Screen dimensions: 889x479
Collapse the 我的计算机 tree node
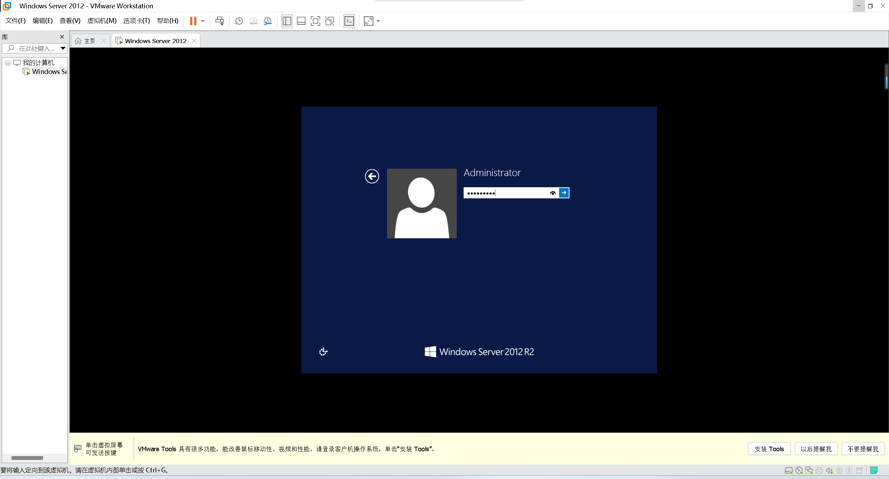pos(8,63)
